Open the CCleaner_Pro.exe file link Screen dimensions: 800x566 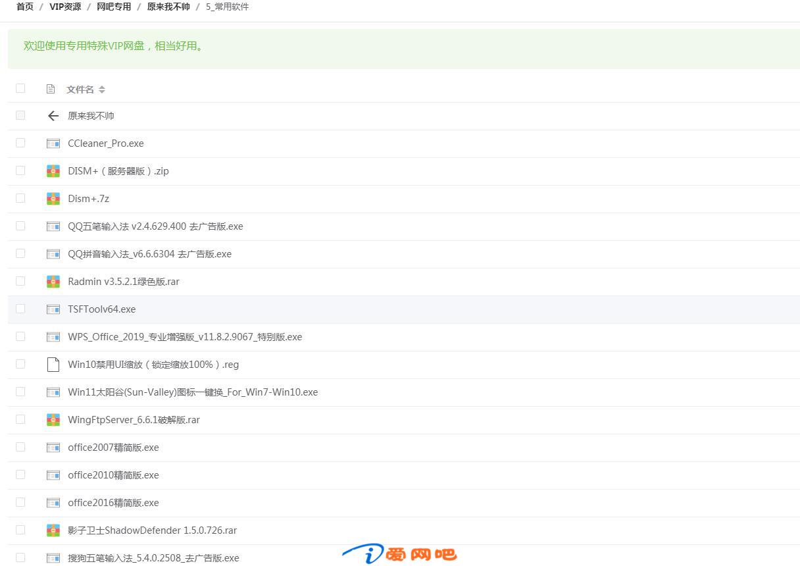(x=106, y=143)
